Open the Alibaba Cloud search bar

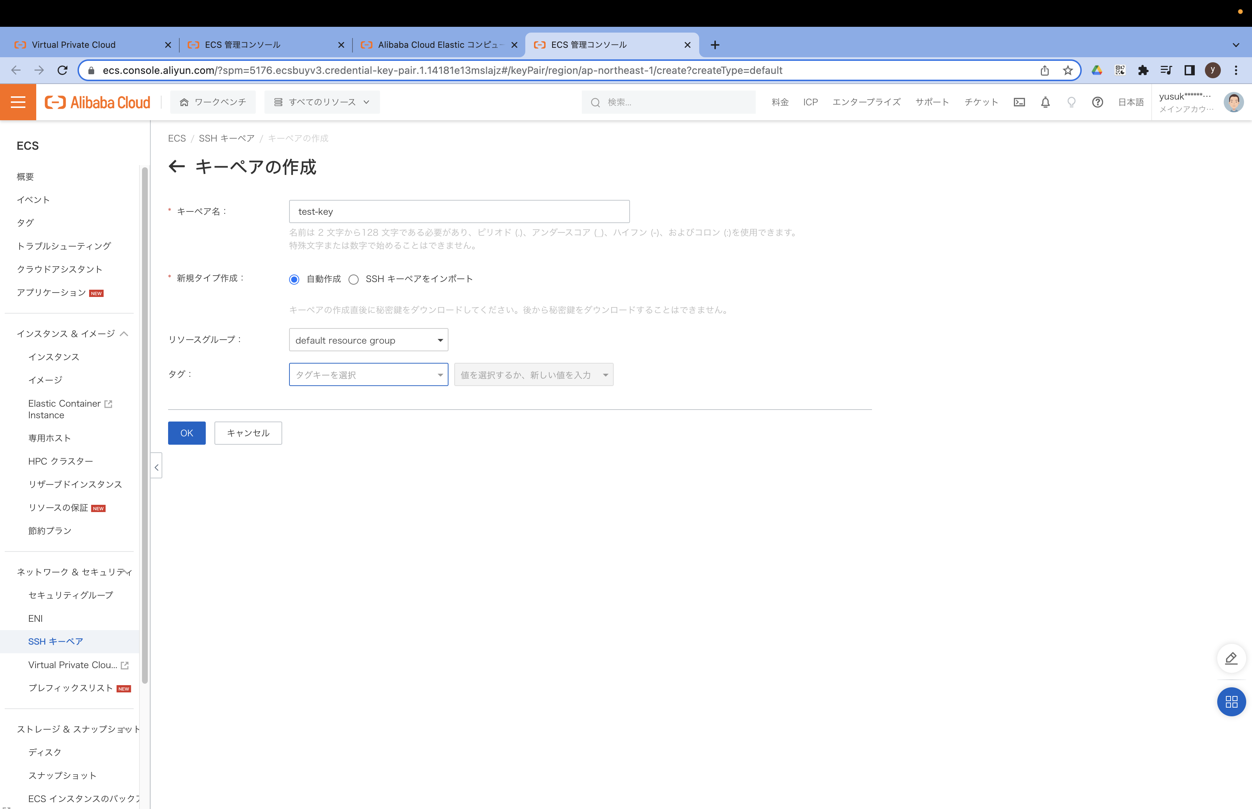click(667, 102)
